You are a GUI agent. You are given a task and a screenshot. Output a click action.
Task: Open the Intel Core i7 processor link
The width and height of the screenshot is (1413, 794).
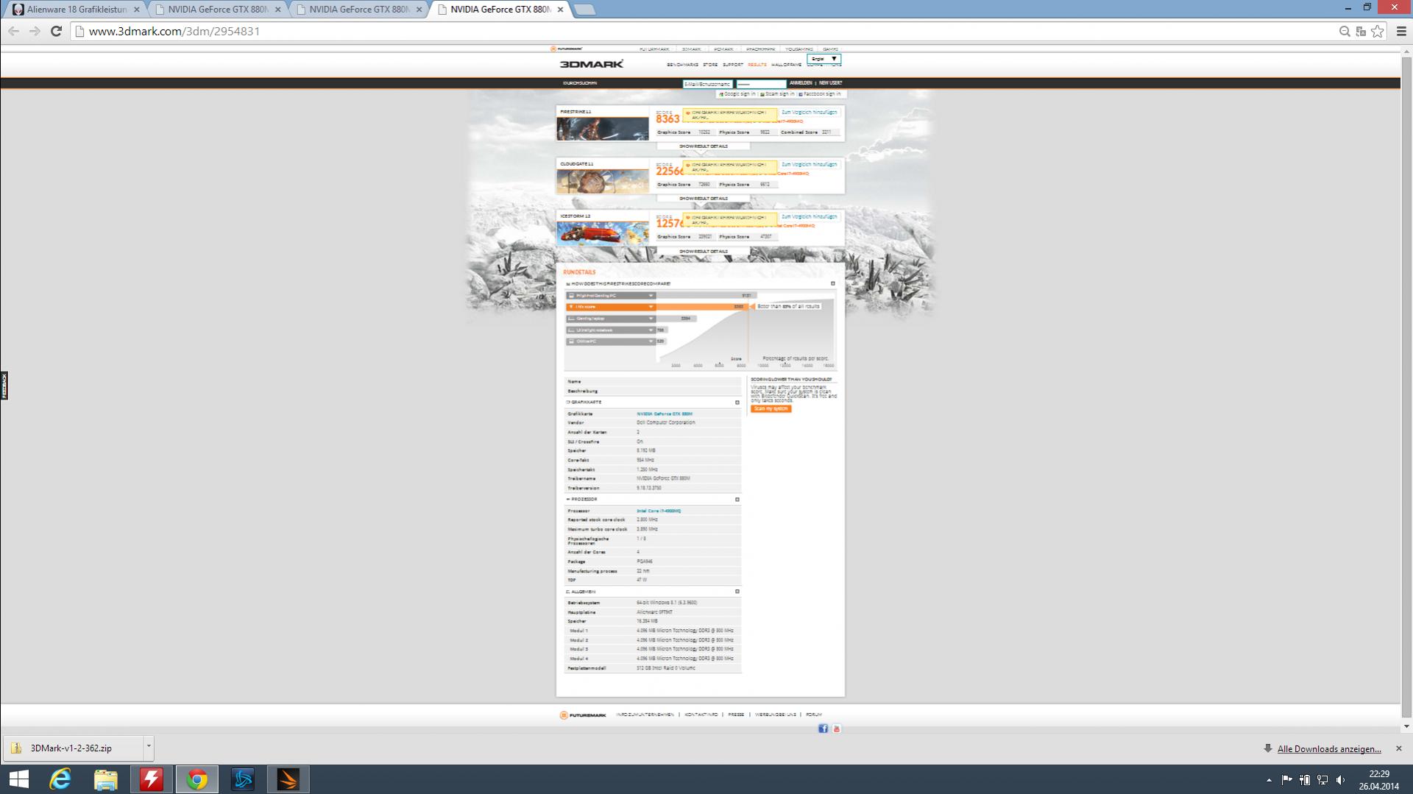click(659, 511)
